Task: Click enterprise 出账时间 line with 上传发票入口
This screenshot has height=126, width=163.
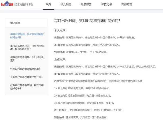Action: (x=105, y=67)
